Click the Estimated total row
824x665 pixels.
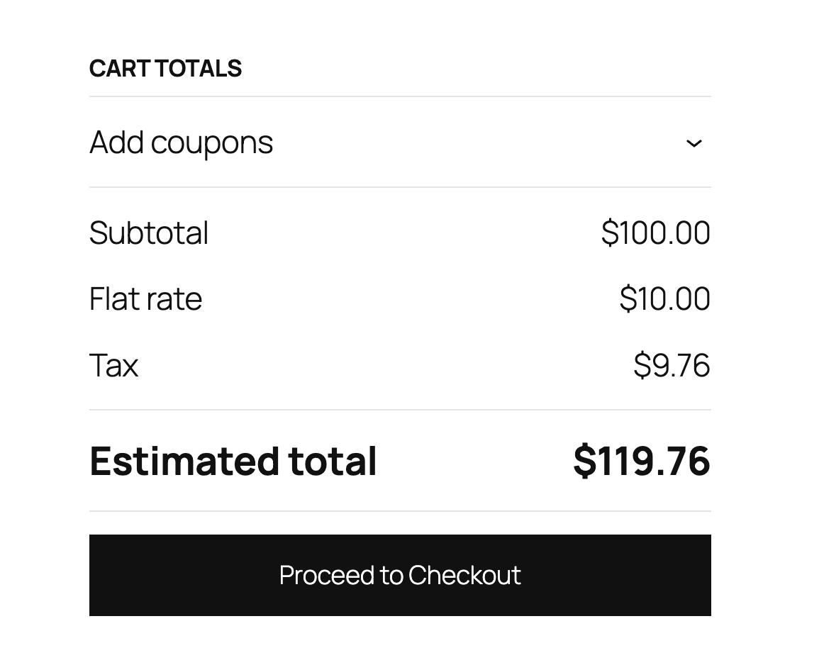399,461
